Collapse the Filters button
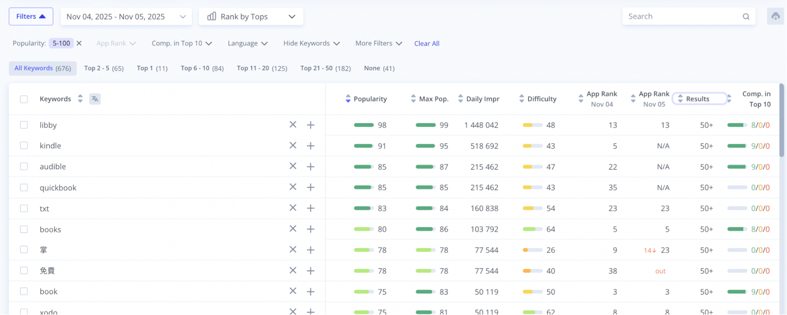Screen dimensions: 787x315 click(30, 16)
